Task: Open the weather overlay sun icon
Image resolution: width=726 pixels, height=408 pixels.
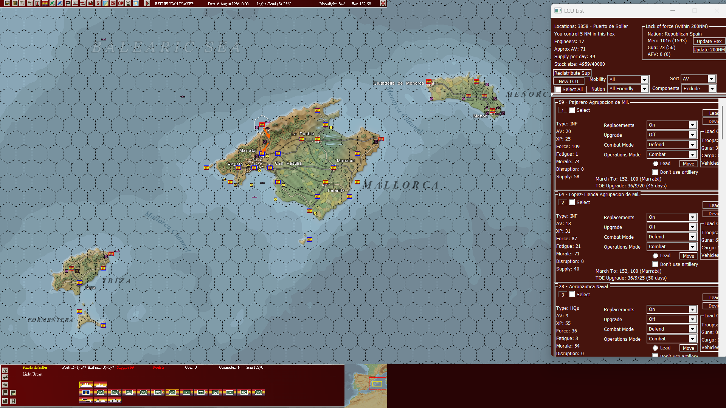Action: 135,3
